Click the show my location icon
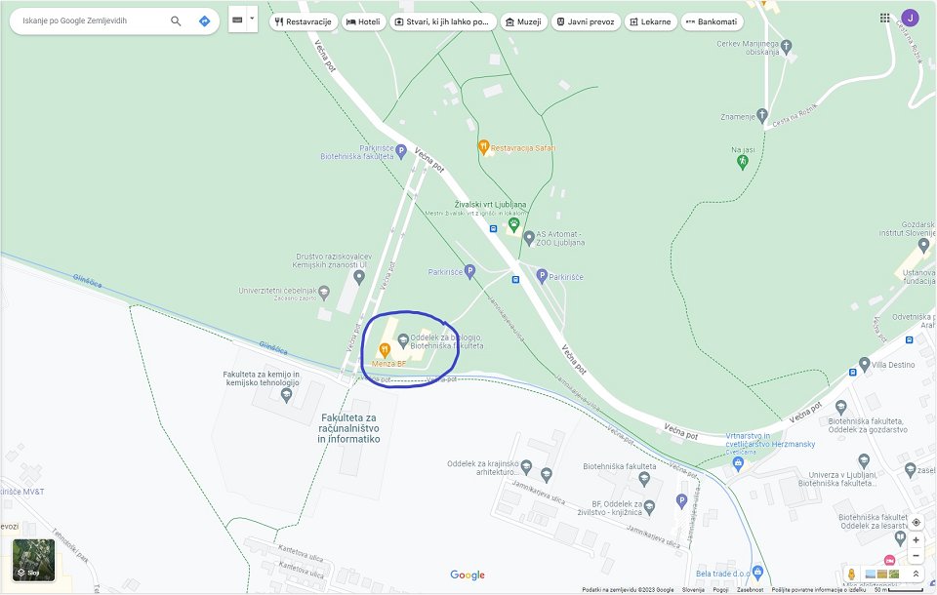This screenshot has width=937, height=595. coord(916,522)
